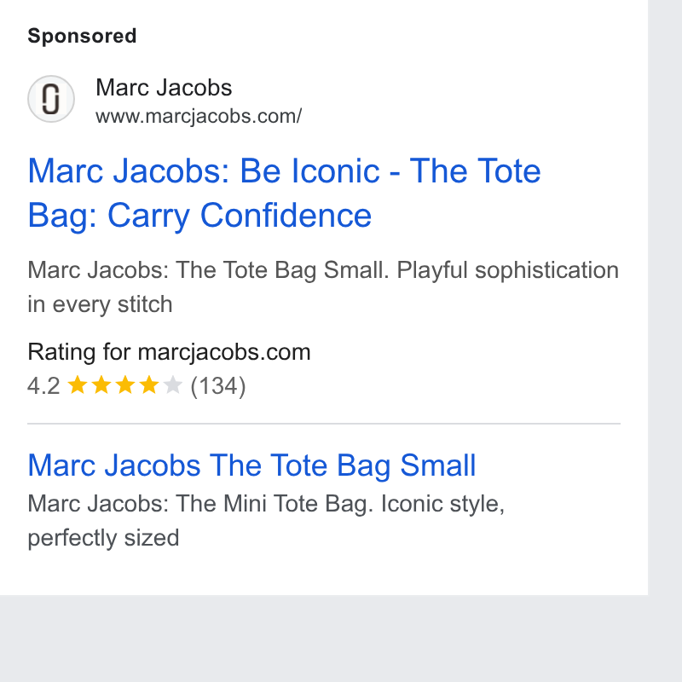Click the gray strip right of the ad

coord(665,298)
